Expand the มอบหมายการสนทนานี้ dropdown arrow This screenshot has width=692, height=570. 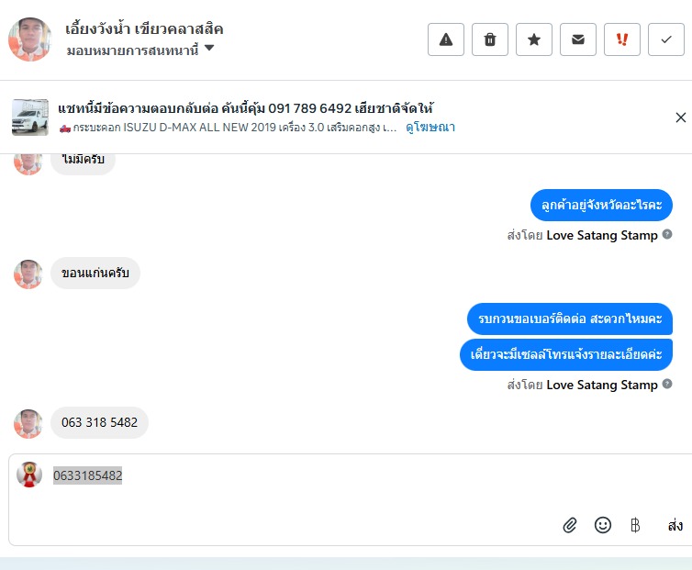(209, 48)
